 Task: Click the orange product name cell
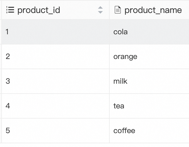(125, 57)
